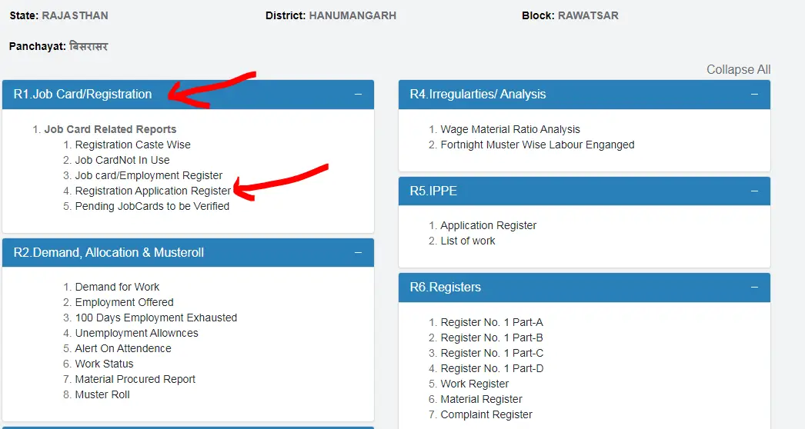The height and width of the screenshot is (429, 805).
Task: Open List of work report
Action: tap(468, 241)
